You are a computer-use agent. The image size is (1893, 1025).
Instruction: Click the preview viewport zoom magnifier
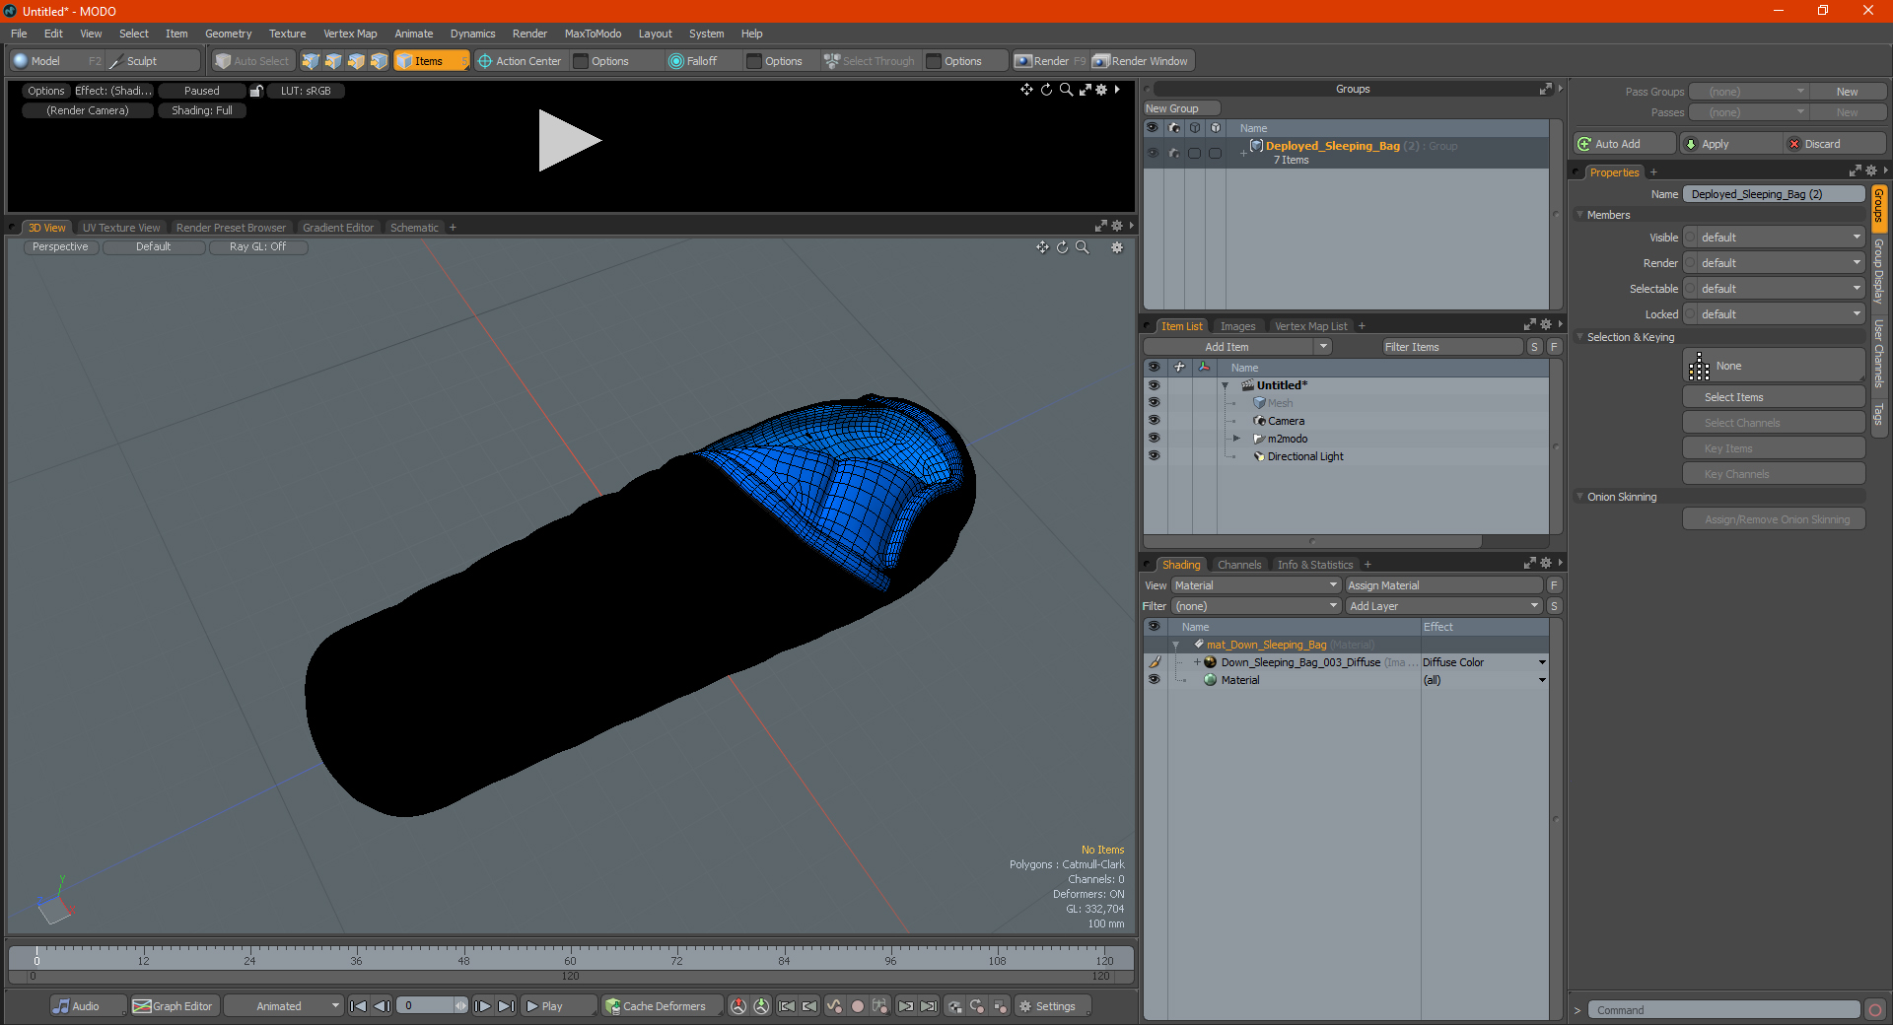(1066, 90)
